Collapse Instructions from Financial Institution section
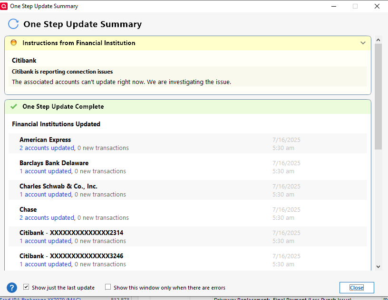Screen dimensions: 388x300 [363, 43]
